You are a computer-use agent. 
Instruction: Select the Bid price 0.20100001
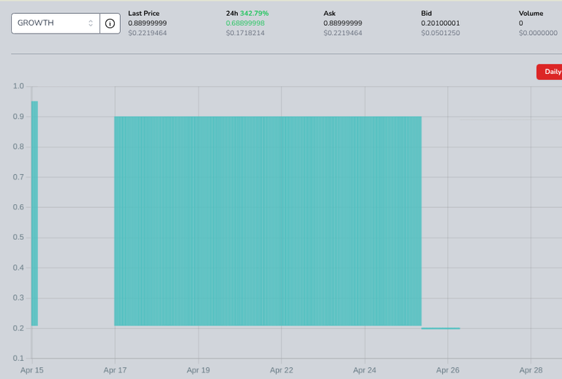[440, 23]
